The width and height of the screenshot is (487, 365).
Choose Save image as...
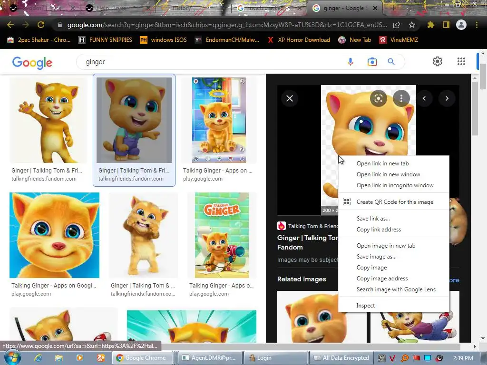click(394, 256)
